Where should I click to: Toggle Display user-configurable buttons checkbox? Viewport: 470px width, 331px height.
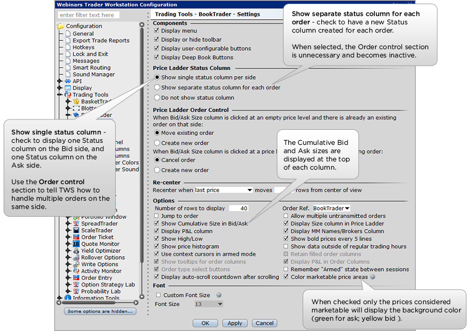pyautogui.click(x=156, y=48)
